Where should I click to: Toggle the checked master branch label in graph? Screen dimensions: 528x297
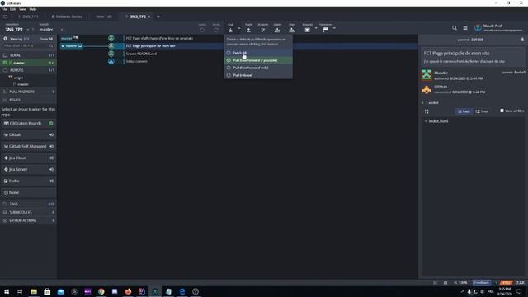pos(72,46)
